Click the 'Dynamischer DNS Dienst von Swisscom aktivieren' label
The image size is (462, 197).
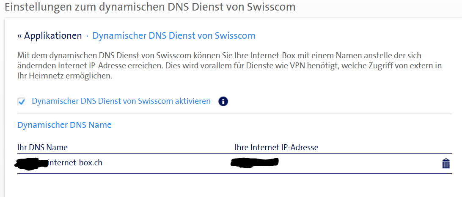(121, 101)
